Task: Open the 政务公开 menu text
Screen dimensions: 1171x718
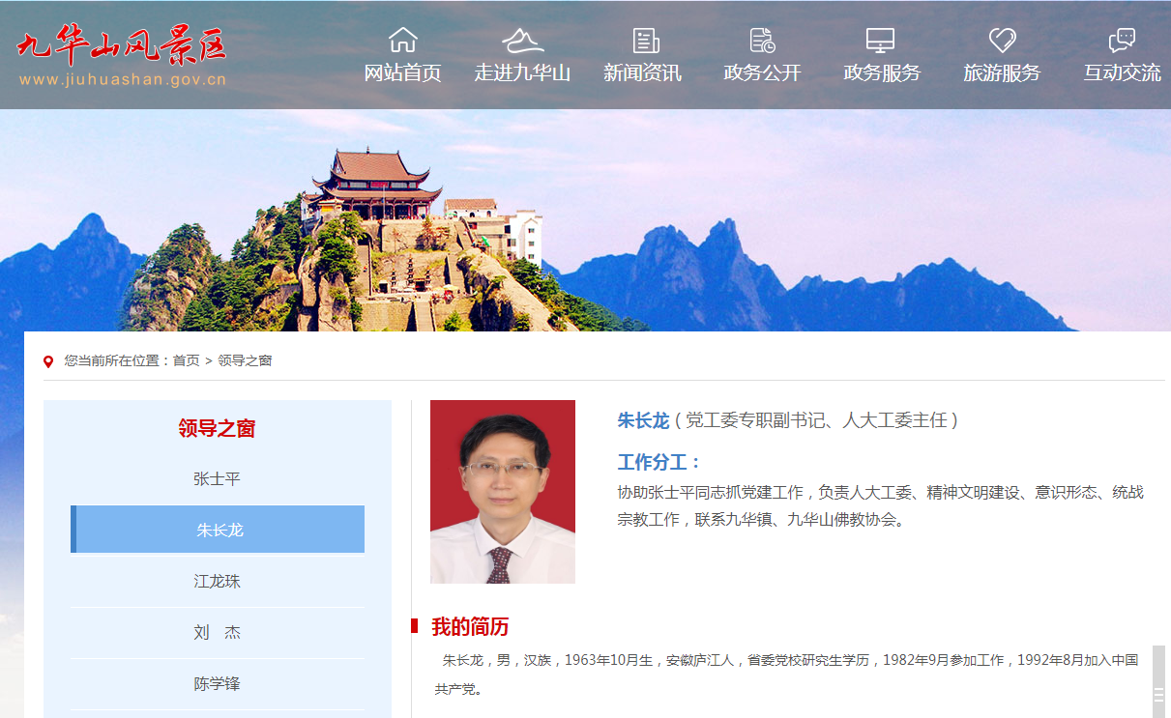Action: pyautogui.click(x=762, y=73)
